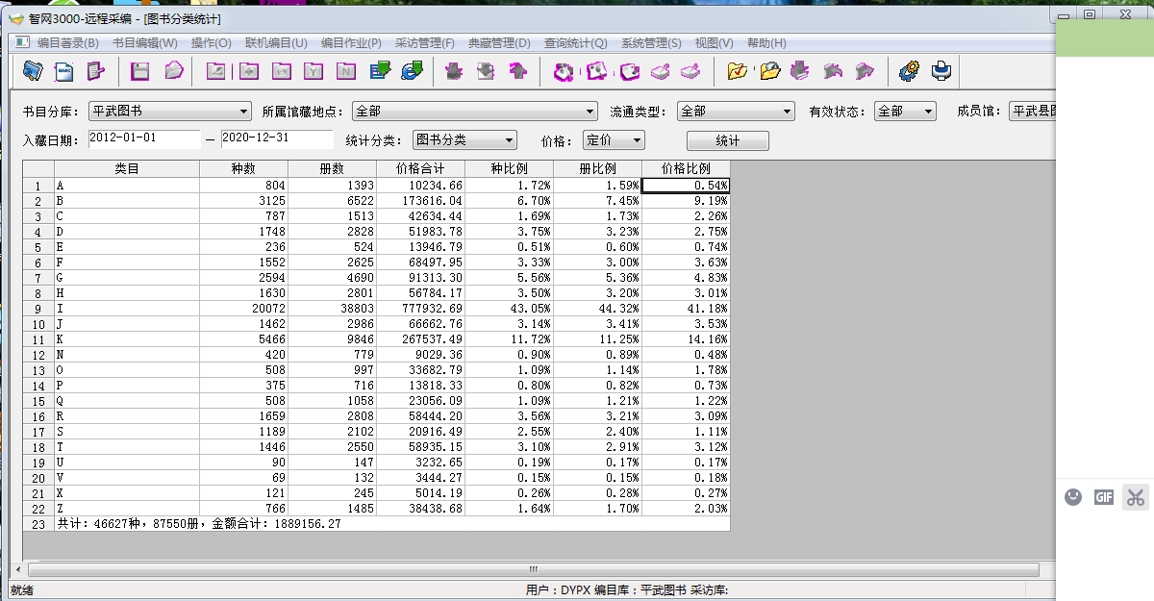Select the cell 43.05% in row I
The width and height of the screenshot is (1154, 601).
[510, 309]
